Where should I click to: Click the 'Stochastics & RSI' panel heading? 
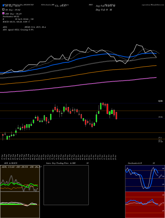click(141, 163)
